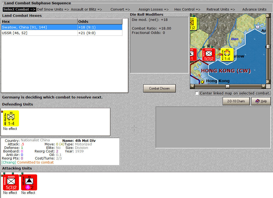The height and width of the screenshot is (198, 273).
Task: Click the yellow 1-4 unit on Swatow hex
Action: pyautogui.click(x=227, y=55)
